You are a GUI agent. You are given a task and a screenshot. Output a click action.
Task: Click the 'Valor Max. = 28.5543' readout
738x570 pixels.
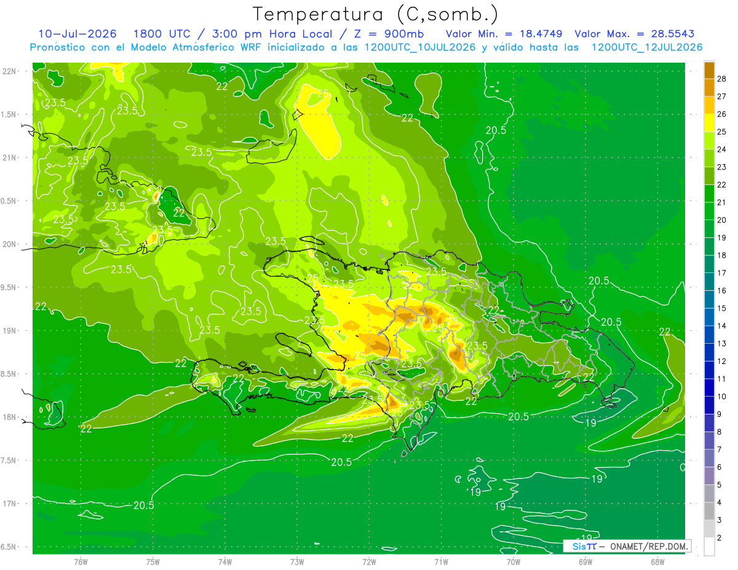pyautogui.click(x=635, y=34)
